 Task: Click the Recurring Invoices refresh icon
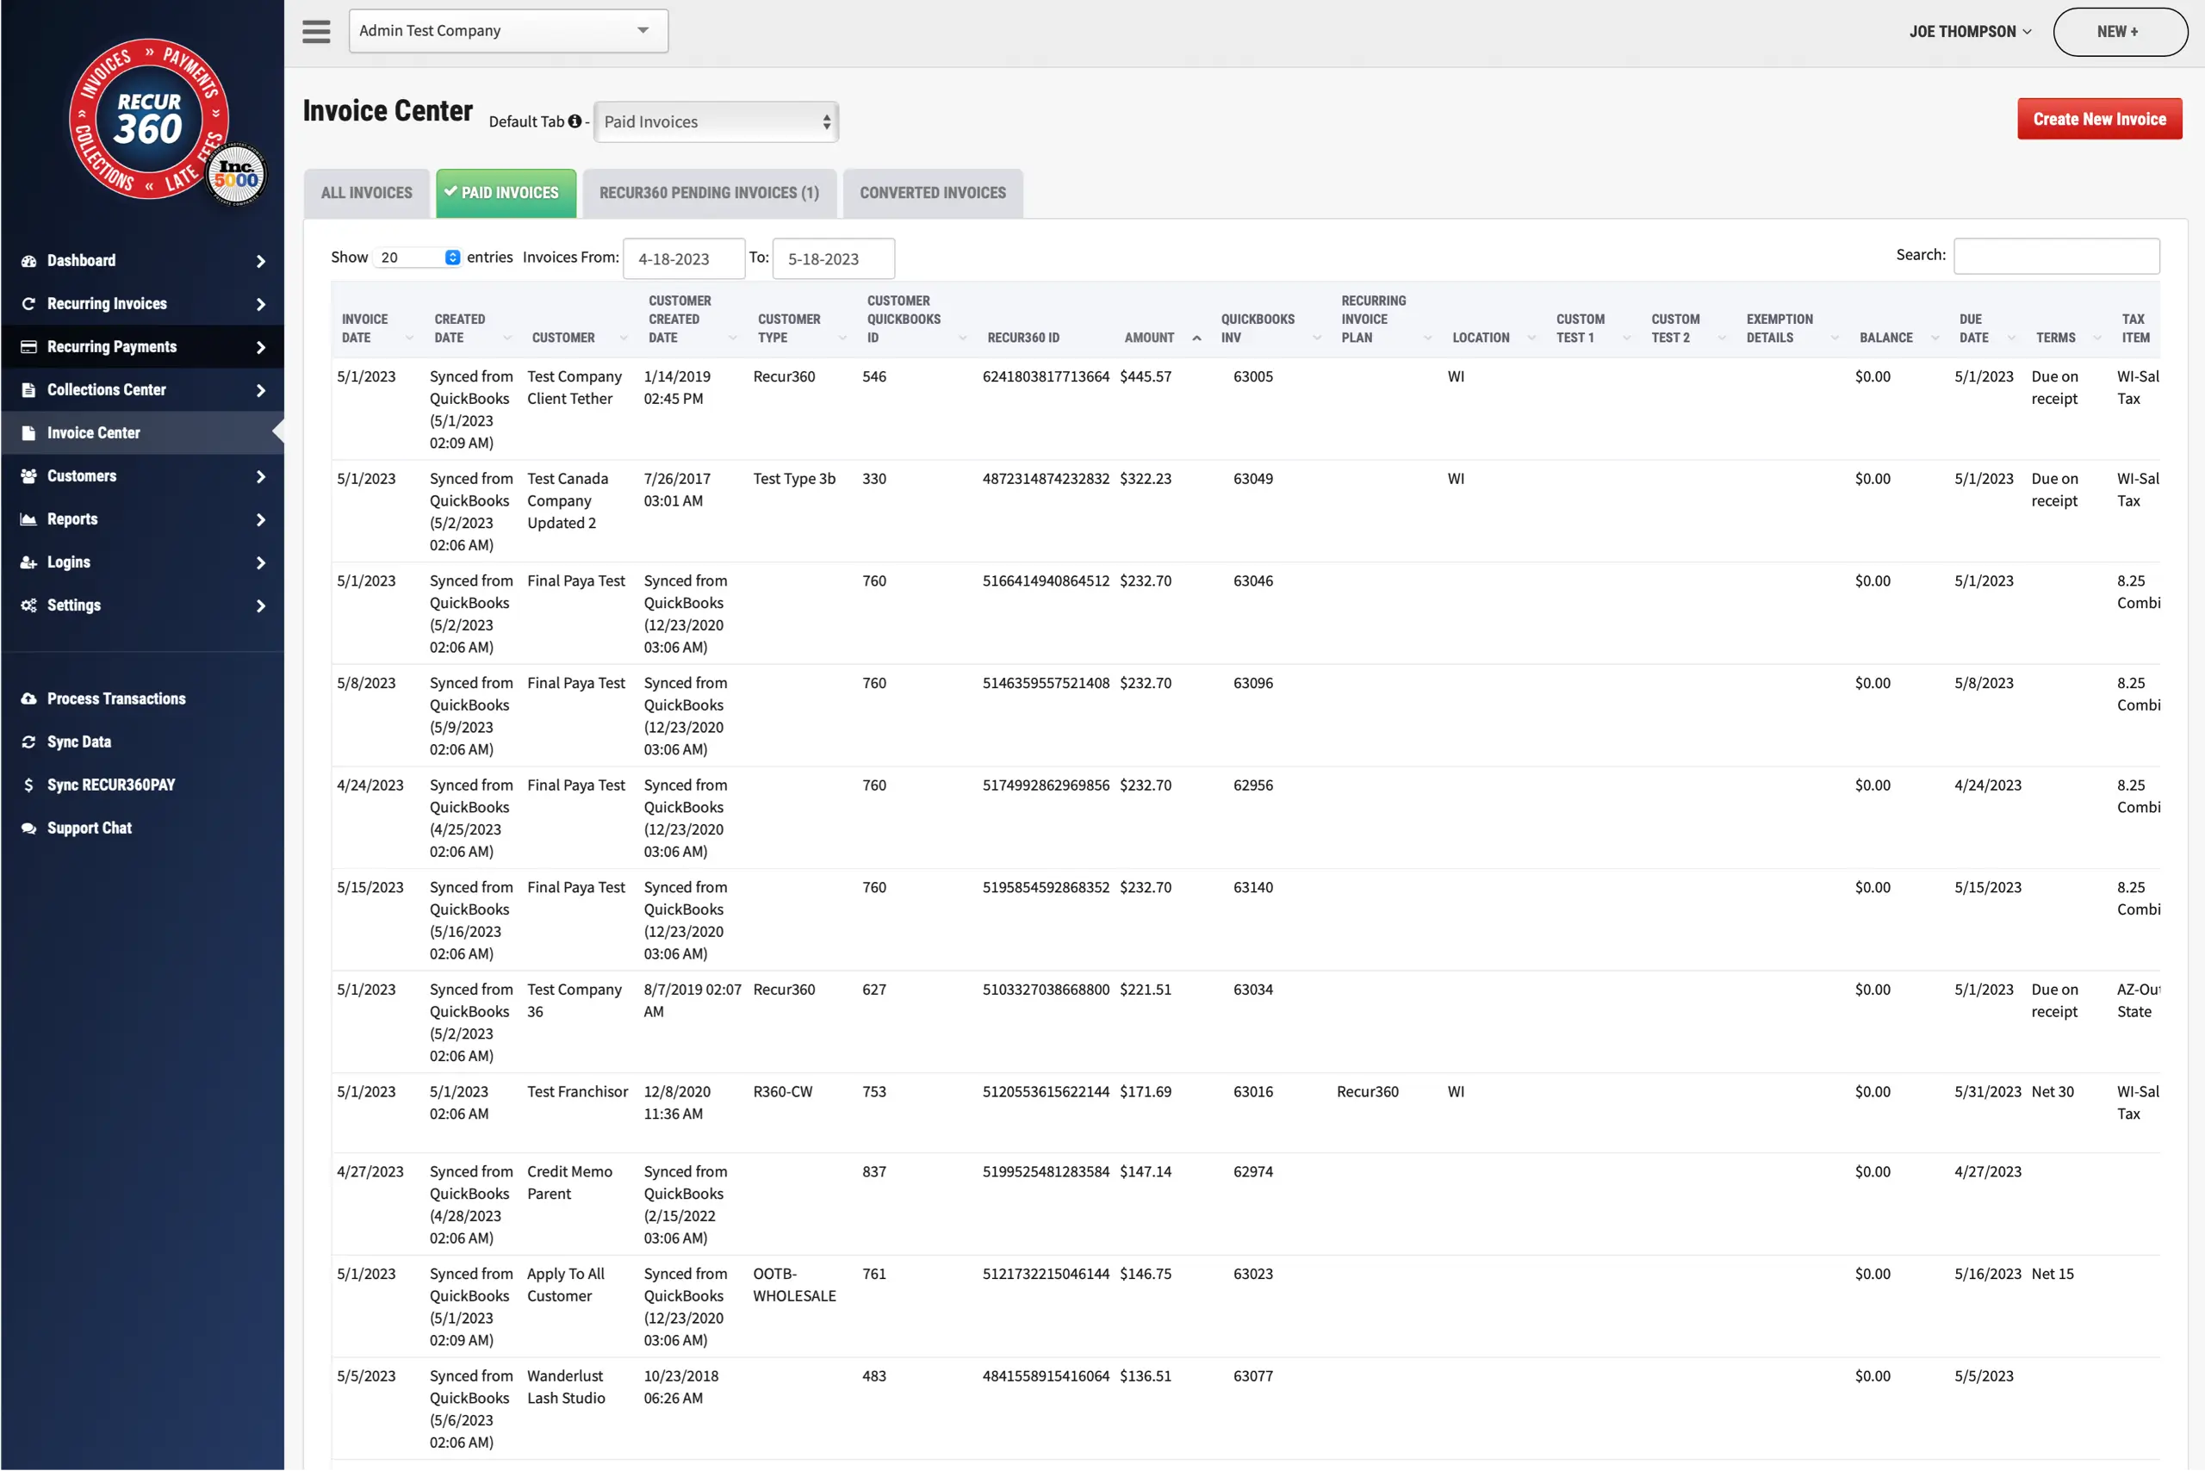[x=29, y=304]
